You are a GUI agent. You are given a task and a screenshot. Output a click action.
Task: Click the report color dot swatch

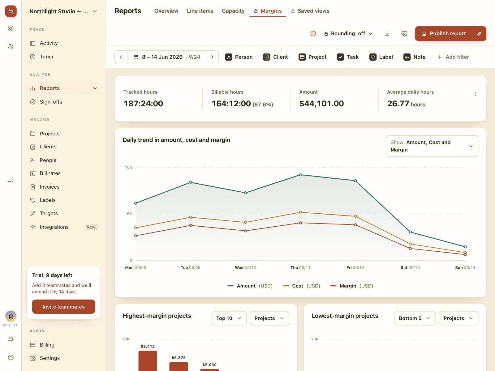pyautogui.click(x=313, y=34)
